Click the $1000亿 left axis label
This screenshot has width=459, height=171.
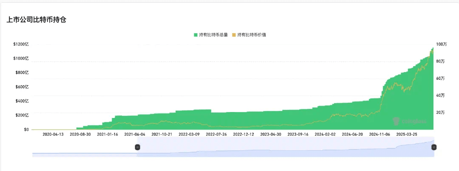pyautogui.click(x=21, y=59)
